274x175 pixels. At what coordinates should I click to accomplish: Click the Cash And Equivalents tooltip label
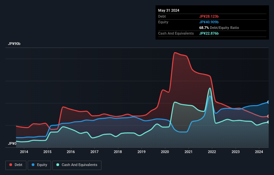tap(176, 33)
